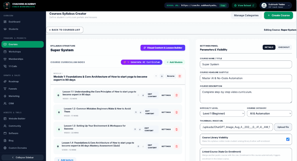The width and height of the screenshot is (297, 161).
Task: Open Difficulty Level dropdown
Action: tap(222, 114)
